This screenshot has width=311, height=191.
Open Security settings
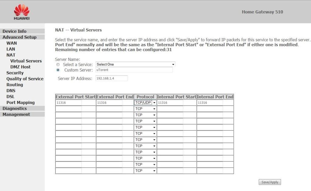(15, 73)
